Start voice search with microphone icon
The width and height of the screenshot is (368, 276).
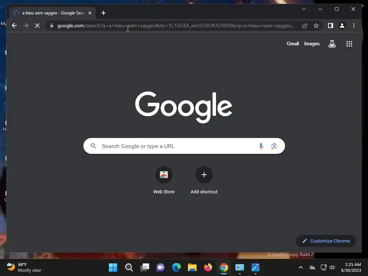coord(261,146)
